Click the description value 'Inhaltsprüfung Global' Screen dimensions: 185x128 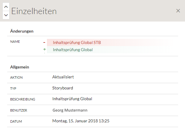click(72, 99)
